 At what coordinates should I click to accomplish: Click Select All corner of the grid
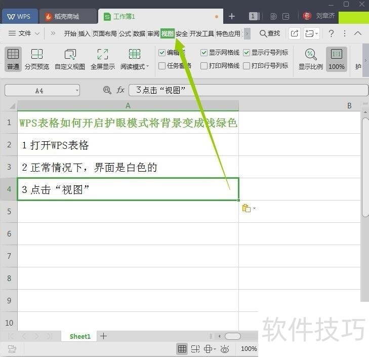pyautogui.click(x=12, y=106)
